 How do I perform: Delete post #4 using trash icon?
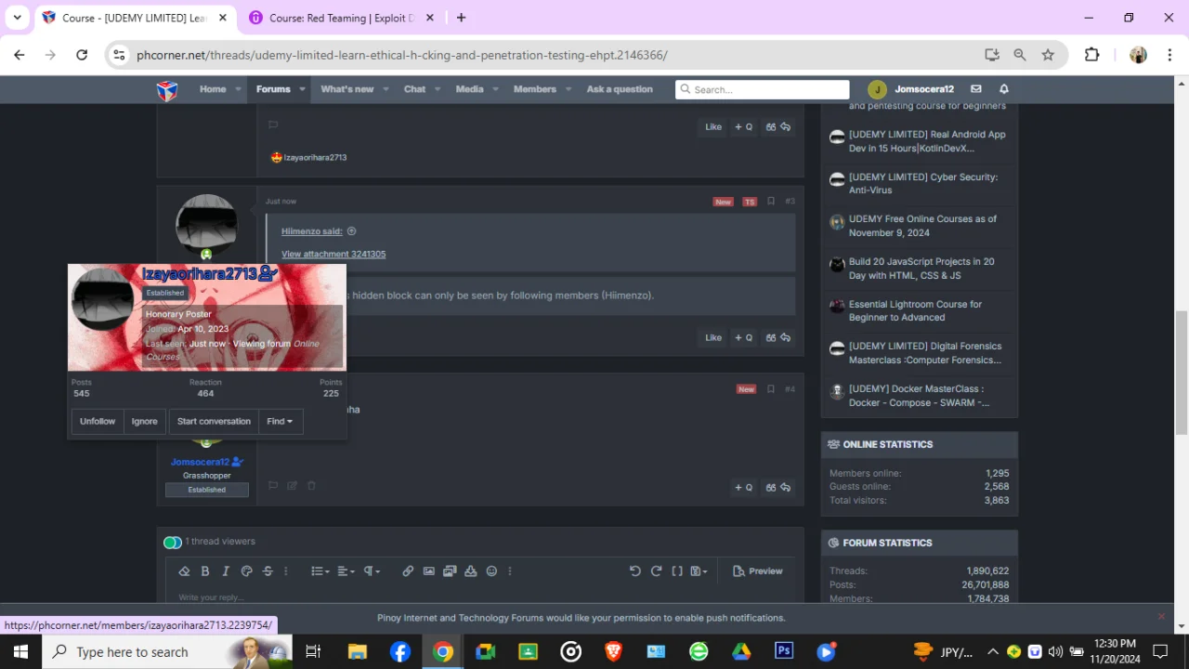[311, 485]
